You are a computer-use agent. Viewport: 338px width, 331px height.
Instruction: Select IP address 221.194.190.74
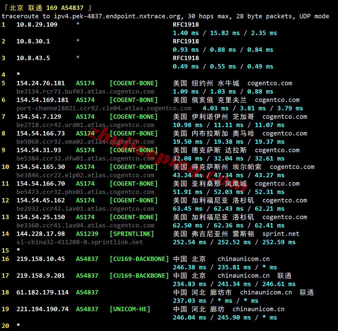point(43,309)
